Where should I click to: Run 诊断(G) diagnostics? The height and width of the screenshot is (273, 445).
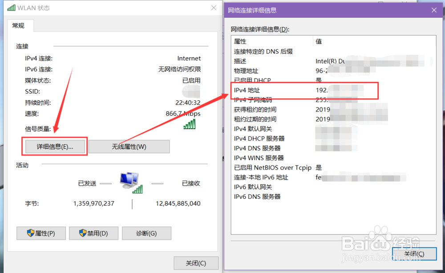[x=146, y=233]
